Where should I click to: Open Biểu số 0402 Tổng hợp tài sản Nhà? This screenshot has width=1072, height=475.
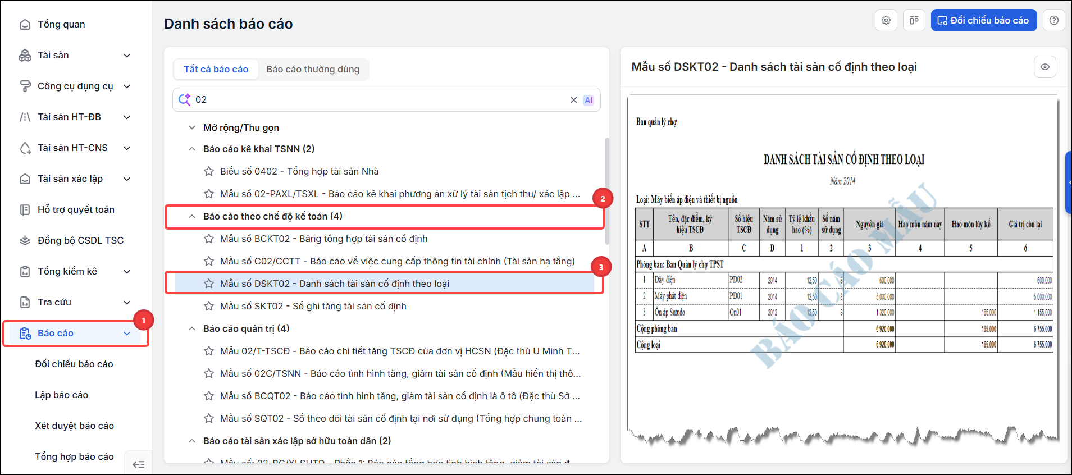[x=299, y=171]
